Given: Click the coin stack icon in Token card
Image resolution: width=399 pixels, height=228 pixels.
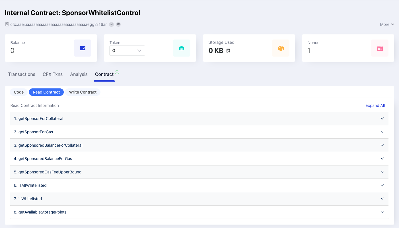Looking at the screenshot, I should (x=182, y=48).
